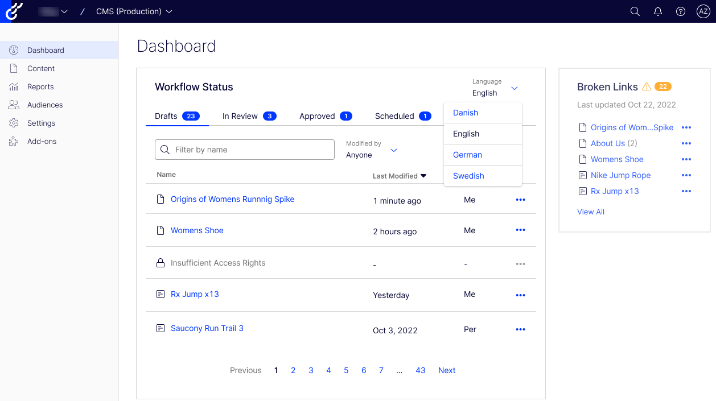
Task: Click View All under Broken Links
Action: point(590,212)
